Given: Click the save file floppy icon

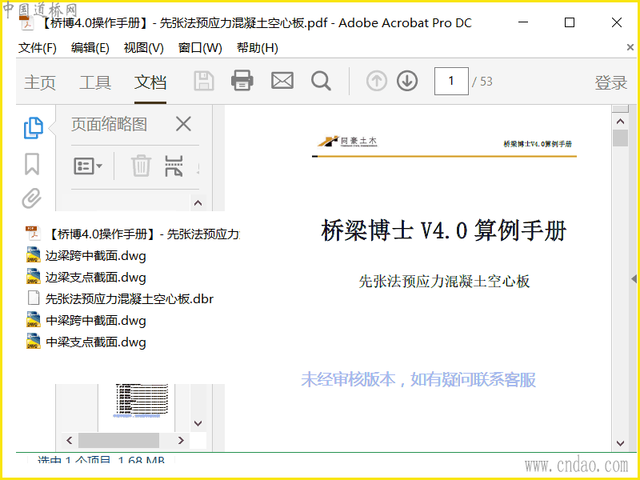Looking at the screenshot, I should tap(204, 81).
